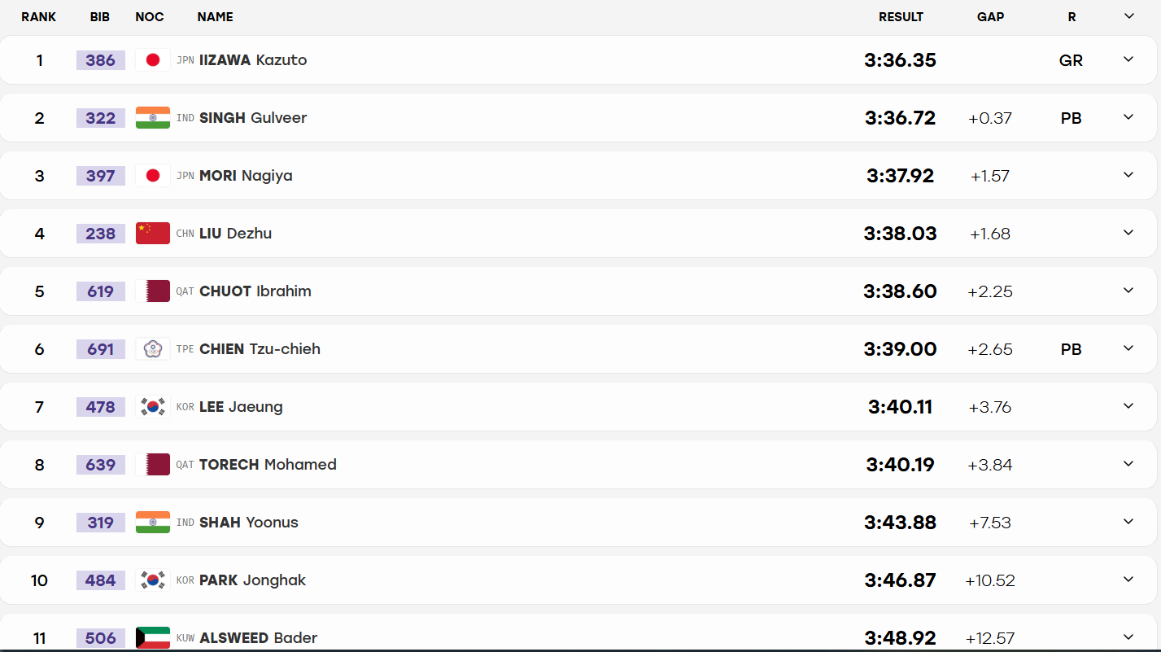1161x652 pixels.
Task: Click Kuwait flag beside ALSWEED Bader
Action: [x=152, y=638]
